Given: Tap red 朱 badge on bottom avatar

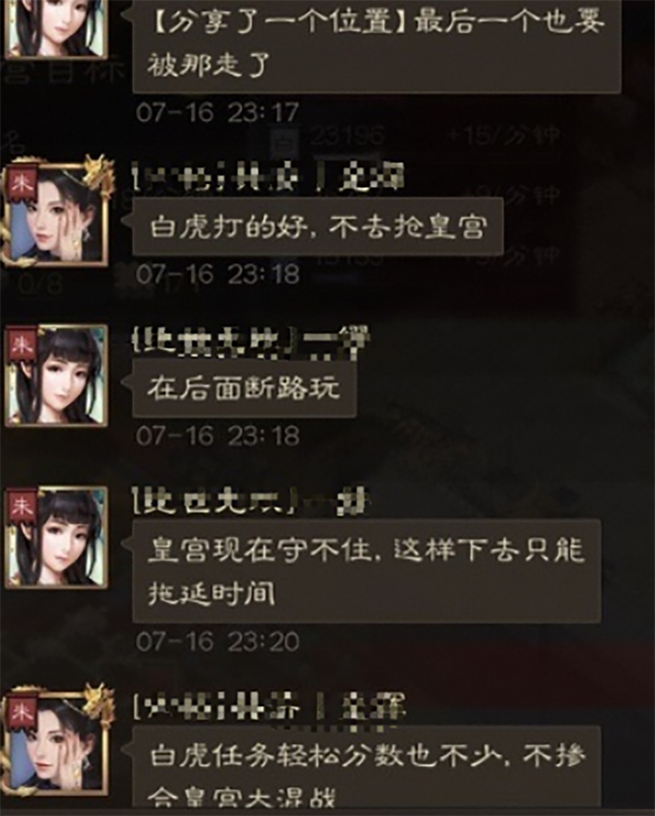Looking at the screenshot, I should click(x=21, y=713).
